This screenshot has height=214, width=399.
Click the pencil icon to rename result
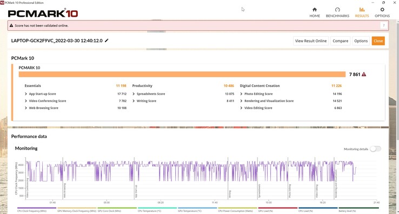tap(107, 41)
